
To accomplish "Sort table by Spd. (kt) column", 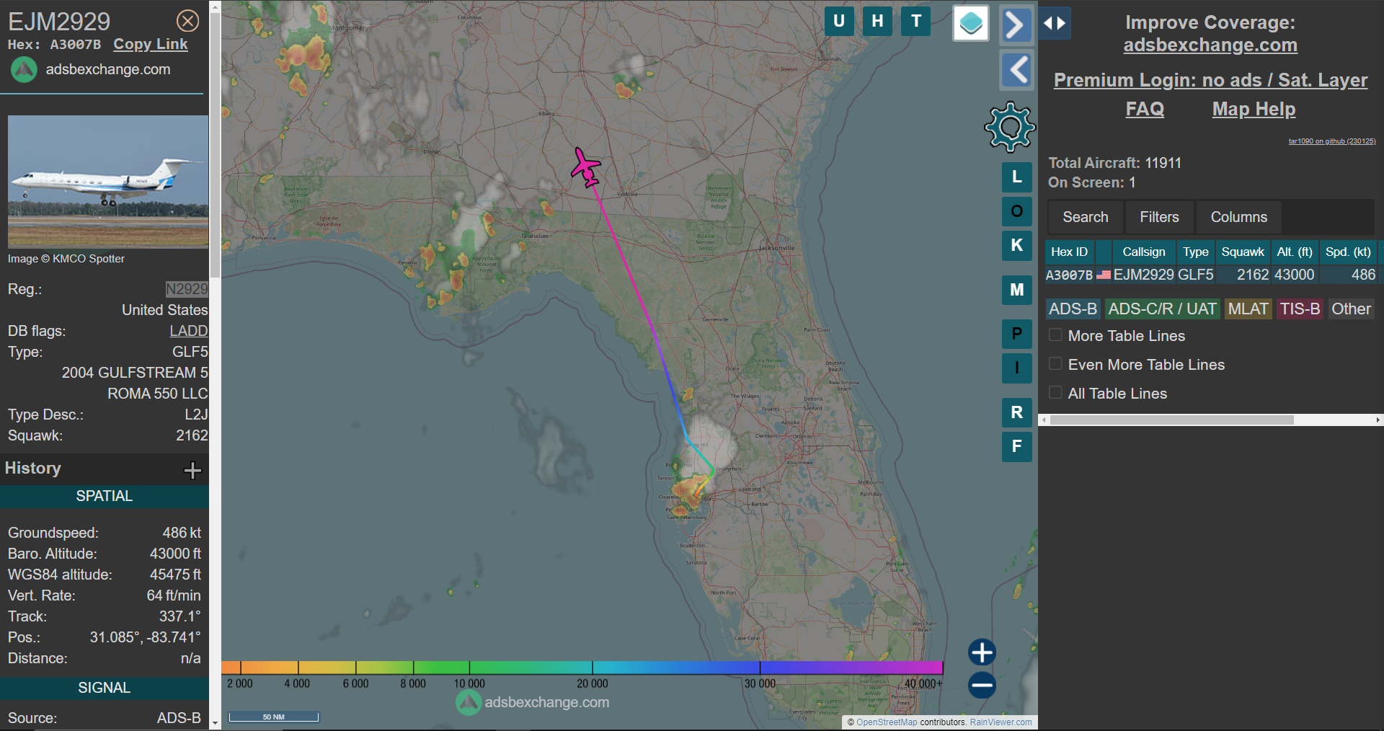I will tap(1348, 252).
